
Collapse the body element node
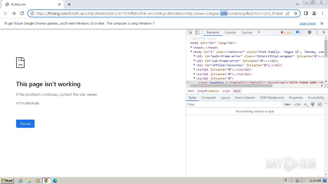click(191, 52)
